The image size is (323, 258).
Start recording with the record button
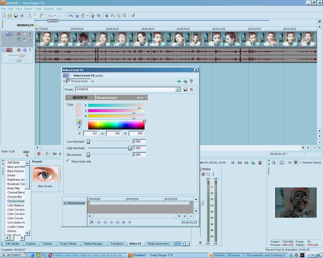[x=39, y=153]
